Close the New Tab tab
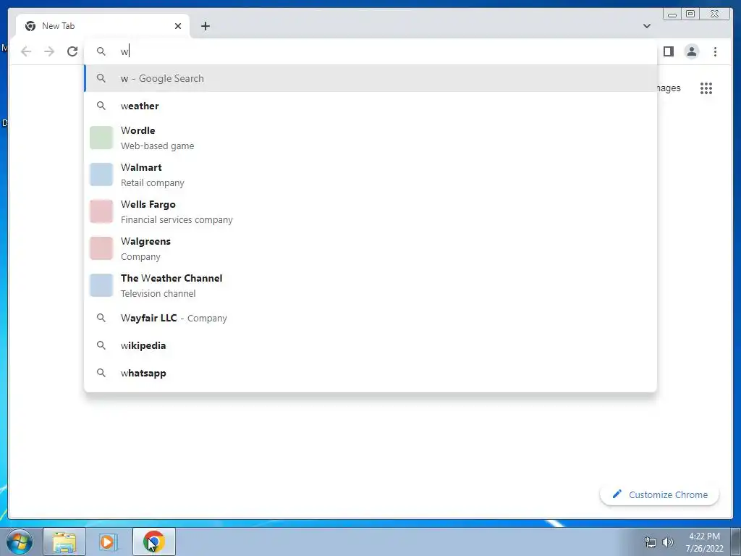 [178, 26]
